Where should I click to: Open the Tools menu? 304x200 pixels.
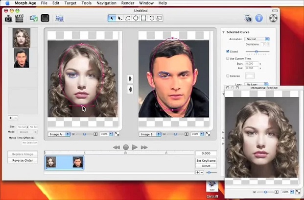(x=87, y=3)
